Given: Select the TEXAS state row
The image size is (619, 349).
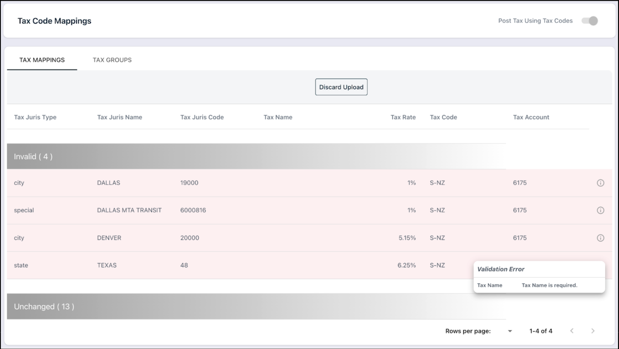Looking at the screenshot, I should pyautogui.click(x=107, y=265).
